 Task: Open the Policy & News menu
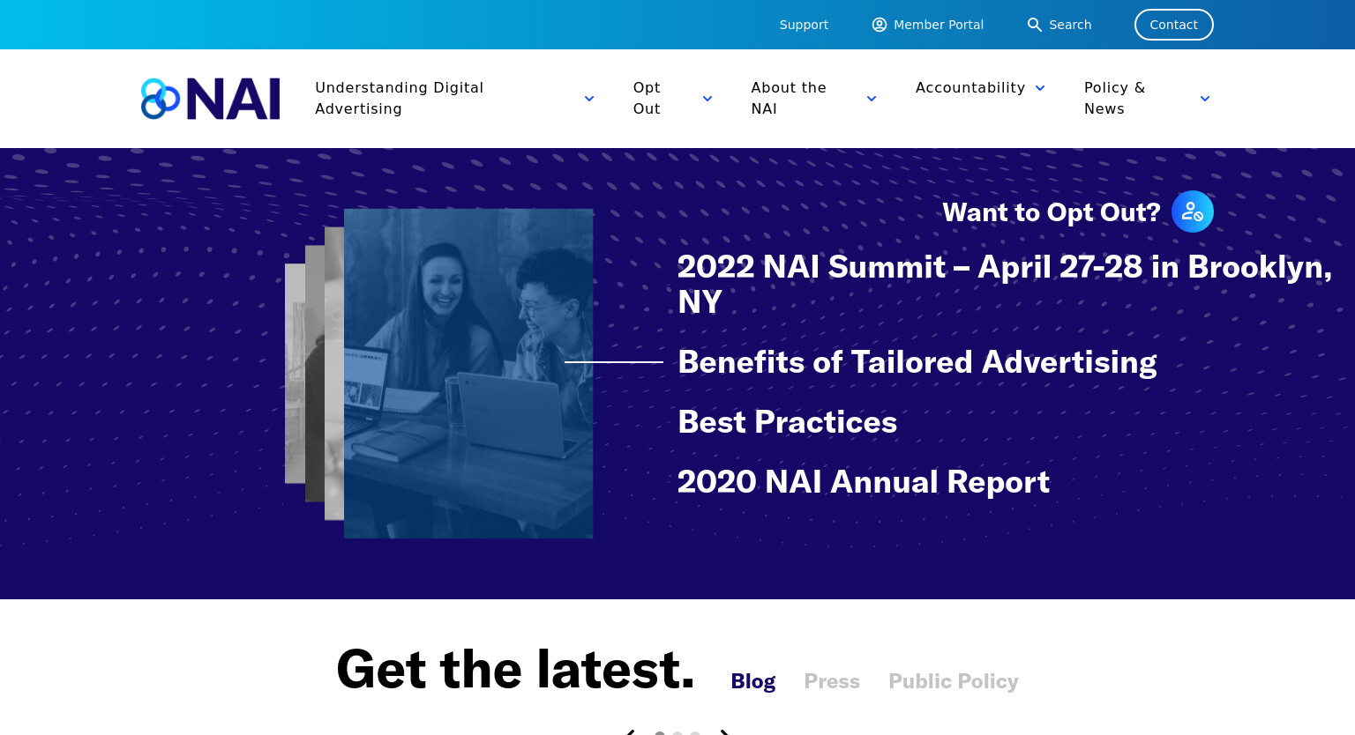[1115, 98]
